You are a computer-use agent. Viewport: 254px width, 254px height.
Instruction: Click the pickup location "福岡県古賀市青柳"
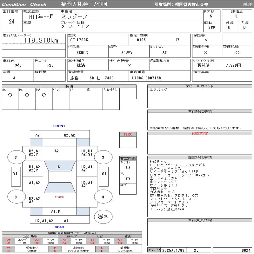click(x=192, y=4)
